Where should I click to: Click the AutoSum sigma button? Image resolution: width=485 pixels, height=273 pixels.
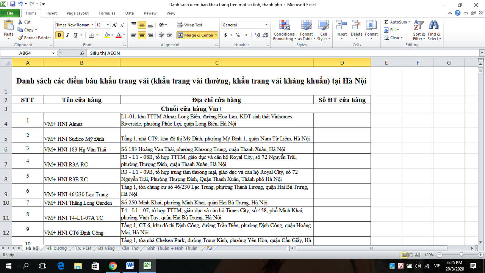(395, 22)
